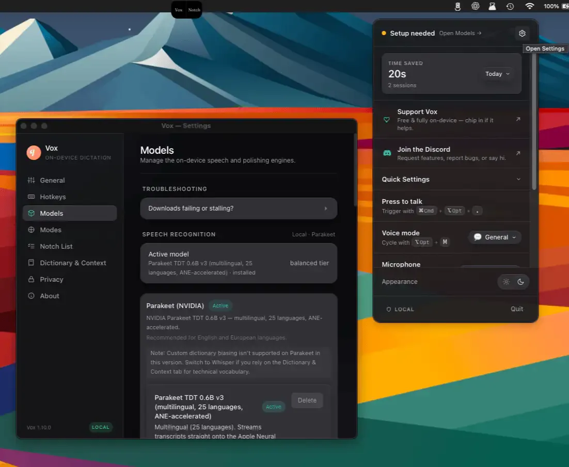Open the Privacy tab
Viewport: 569px width, 467px height.
point(70,279)
